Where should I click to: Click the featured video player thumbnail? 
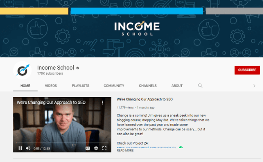pos(62,125)
